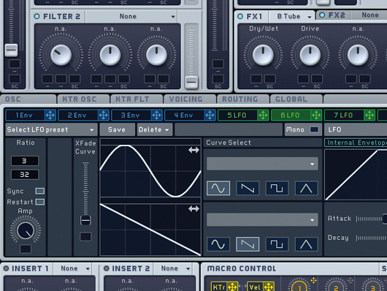Viewport: 387px width, 291px height.
Task: Select the 1 Env modulation page
Action: click(x=25, y=116)
